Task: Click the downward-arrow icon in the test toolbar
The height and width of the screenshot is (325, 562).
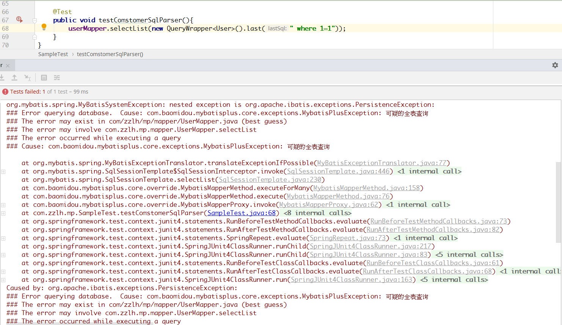Action: (x=2, y=78)
